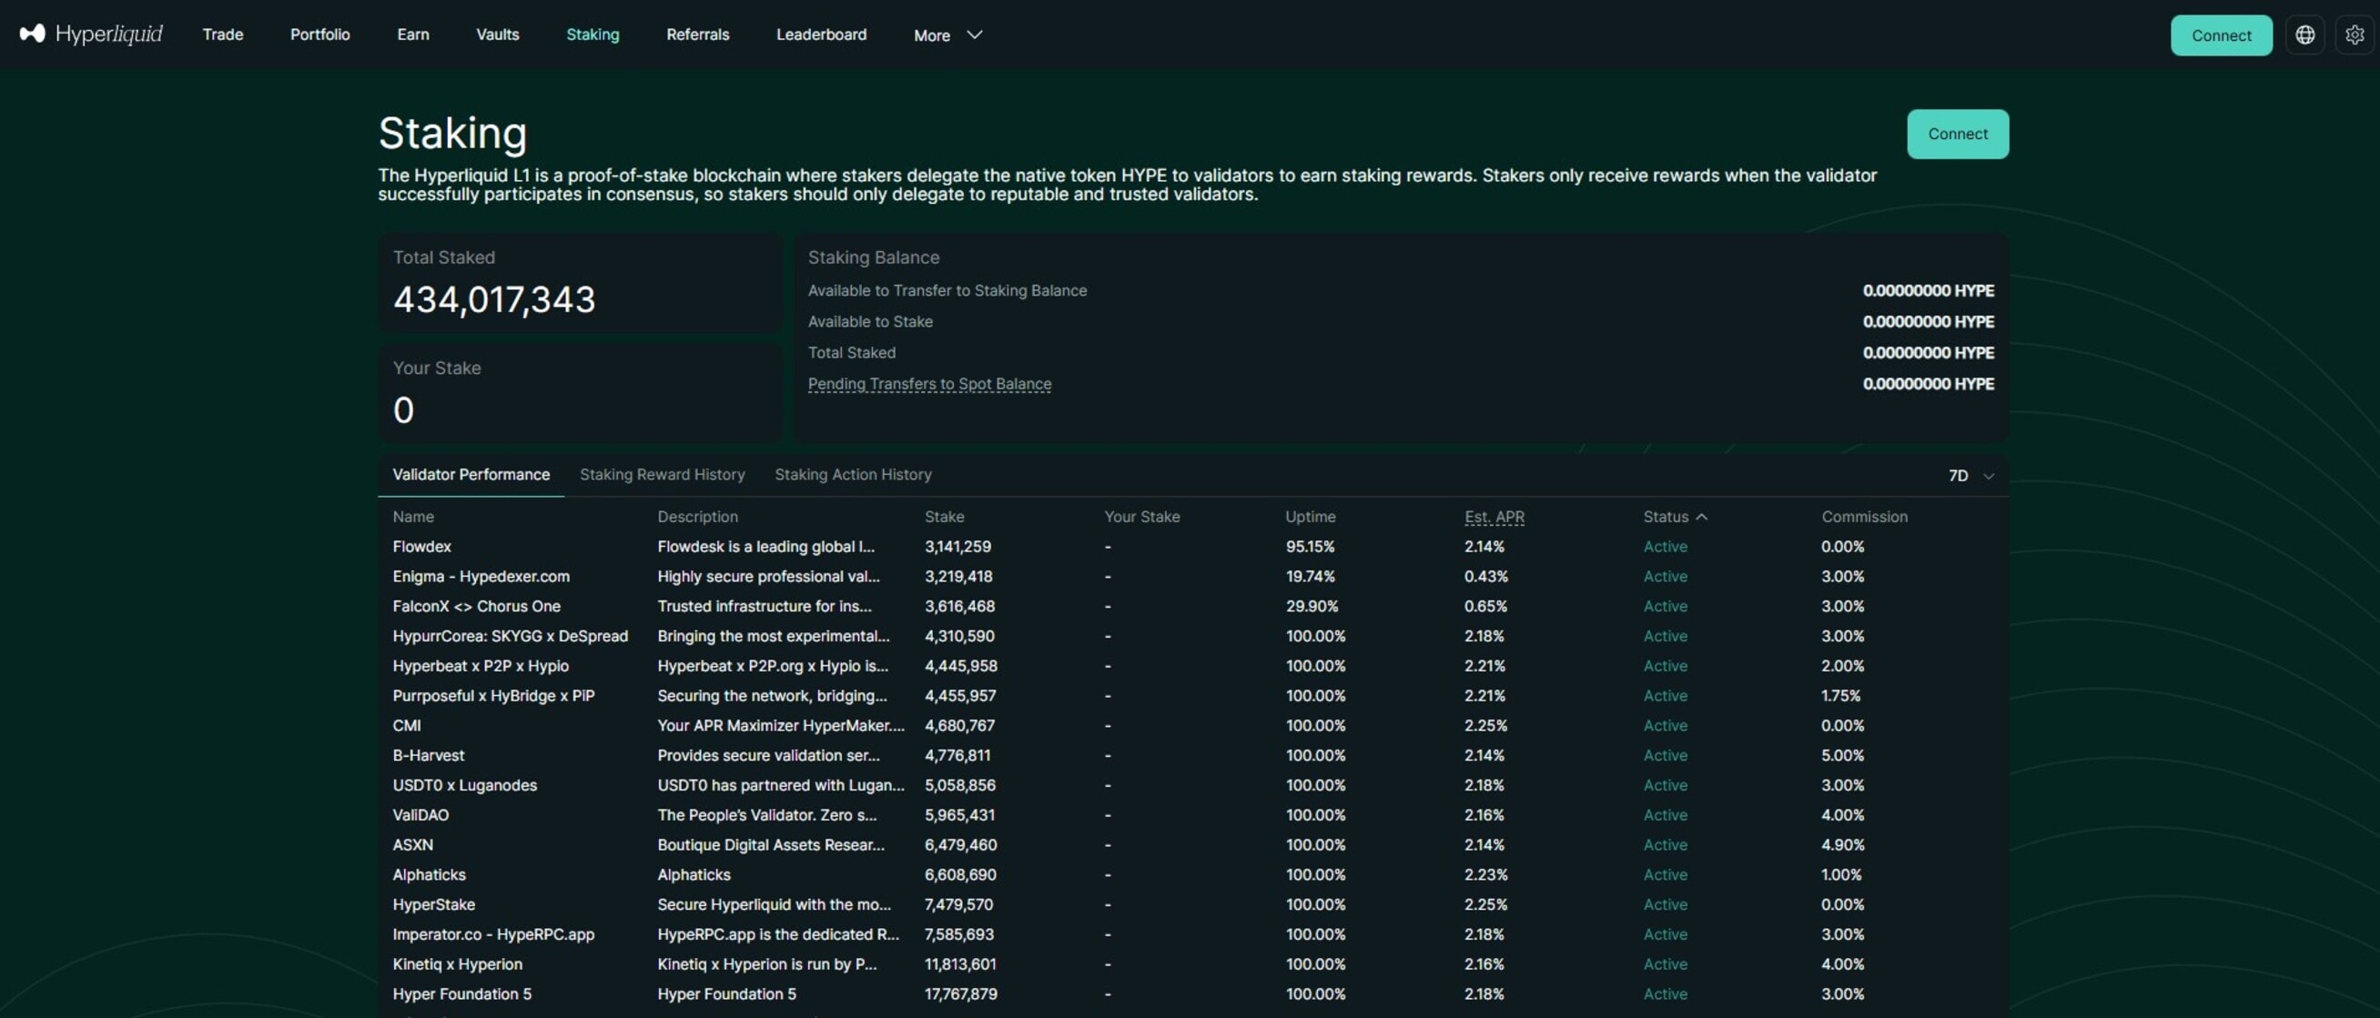
Task: Open the settings gear menu
Action: tap(2355, 35)
